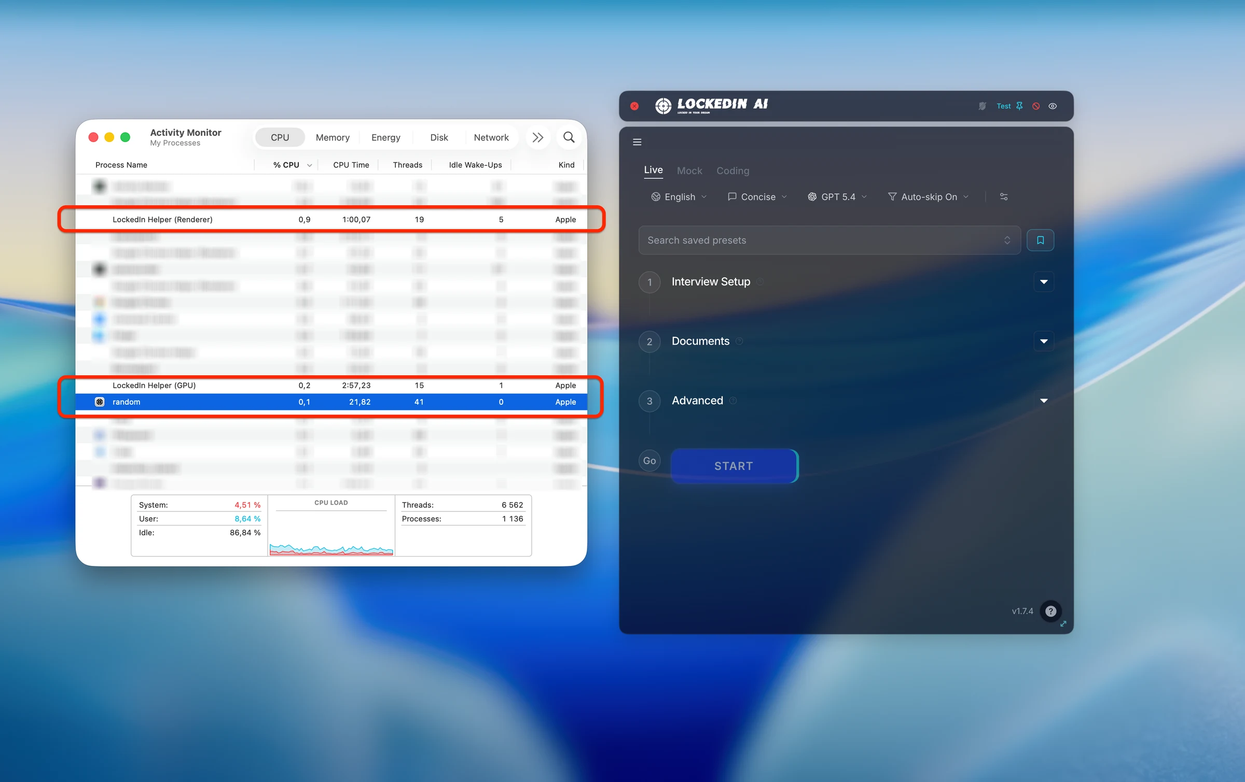Switch to the Live tab
Viewport: 1245px width, 782px height.
coord(653,170)
